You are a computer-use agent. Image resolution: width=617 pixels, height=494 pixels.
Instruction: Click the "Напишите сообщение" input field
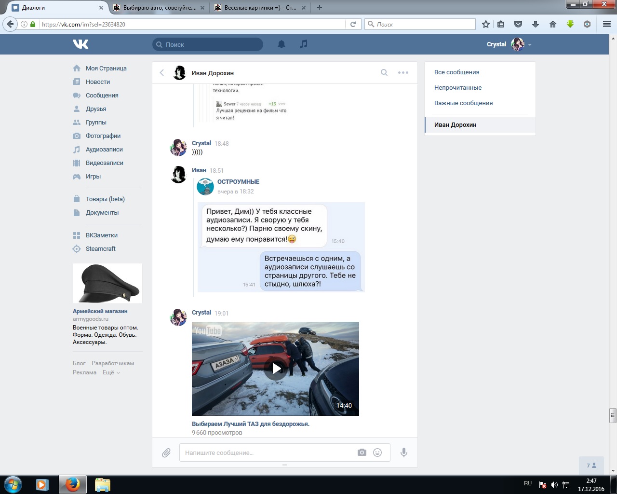coord(268,453)
